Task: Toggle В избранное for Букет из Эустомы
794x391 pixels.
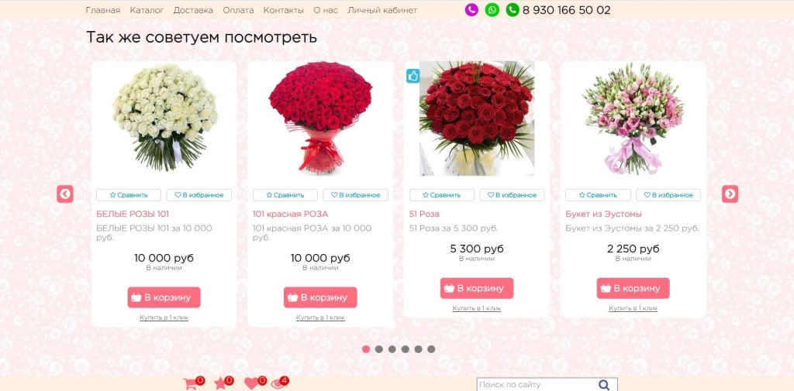Action: click(x=668, y=195)
